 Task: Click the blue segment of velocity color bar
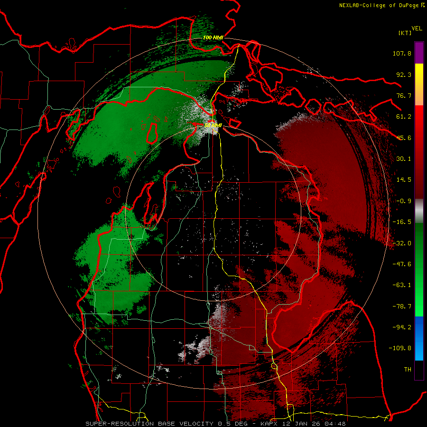[x=419, y=338]
